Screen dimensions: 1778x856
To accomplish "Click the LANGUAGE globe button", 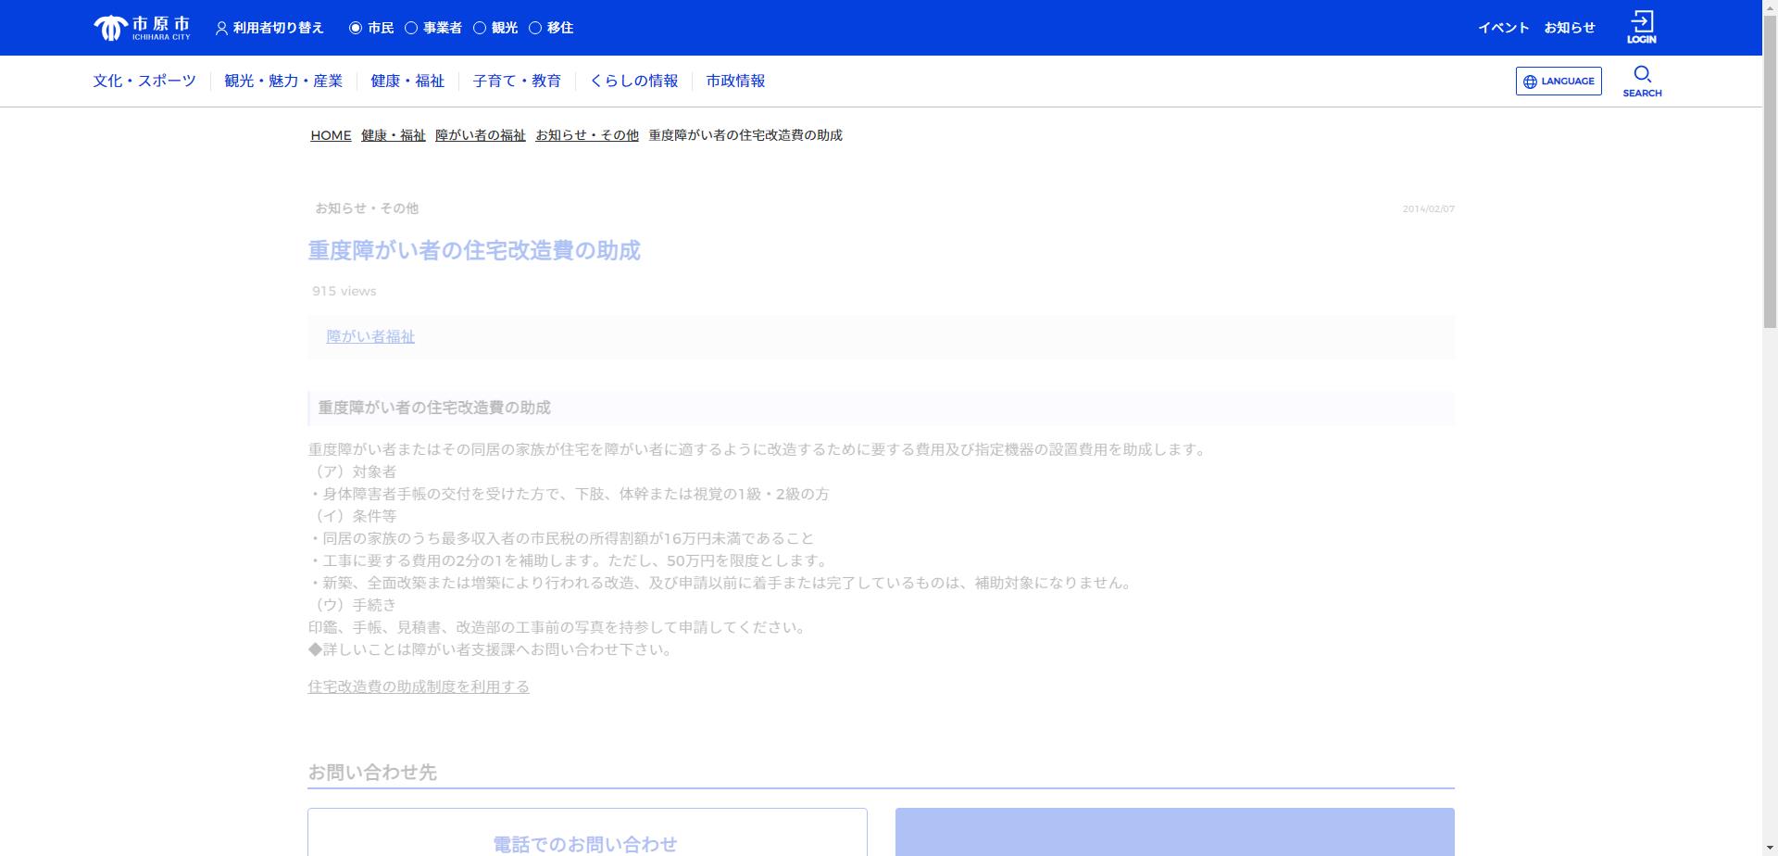I will click(x=1559, y=81).
